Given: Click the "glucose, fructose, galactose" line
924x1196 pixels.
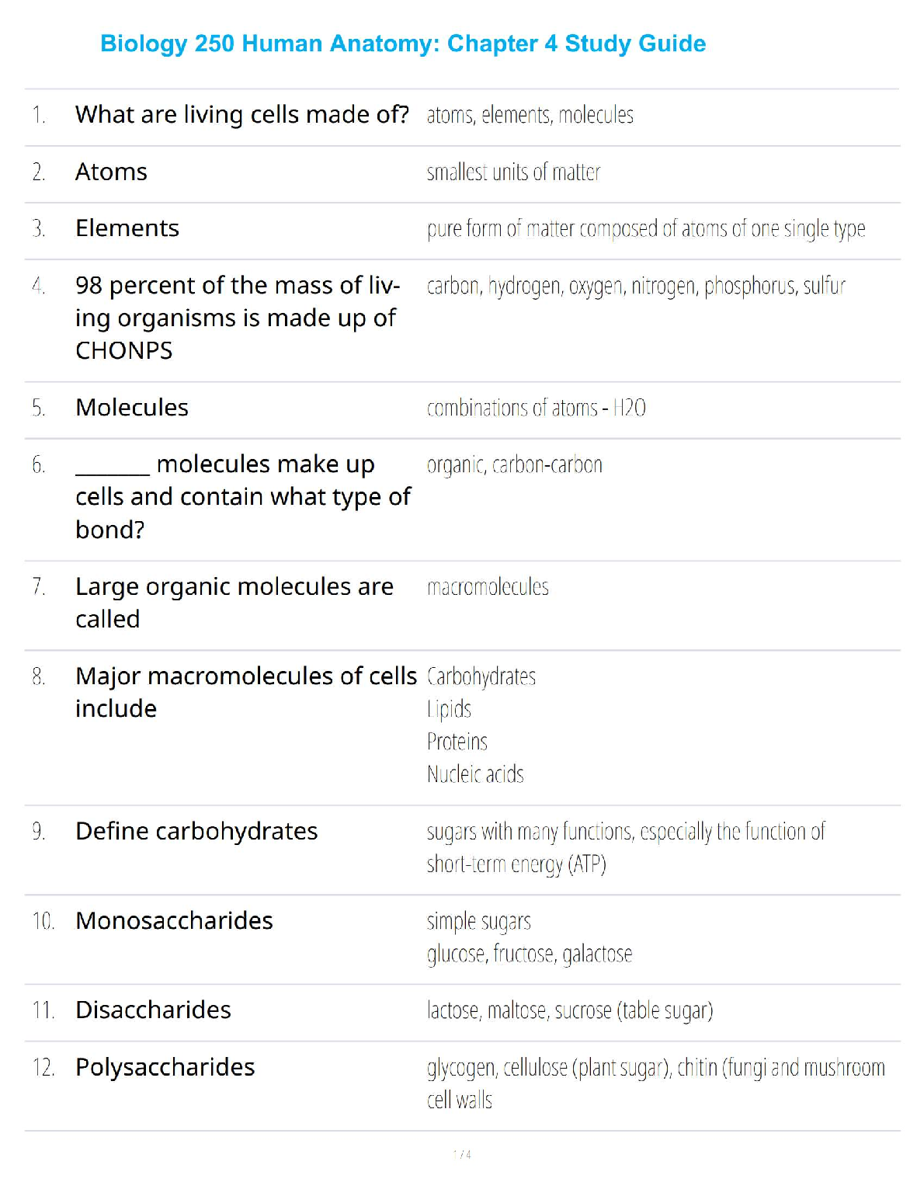Looking at the screenshot, I should (530, 954).
